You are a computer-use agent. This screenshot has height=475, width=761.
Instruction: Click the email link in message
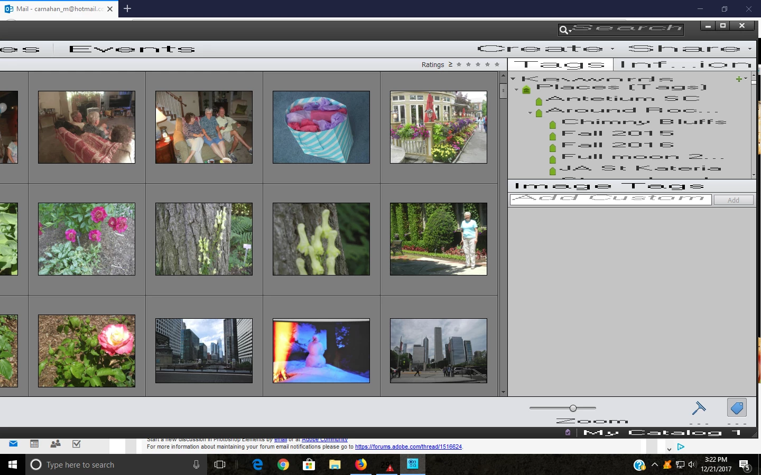[281, 440]
